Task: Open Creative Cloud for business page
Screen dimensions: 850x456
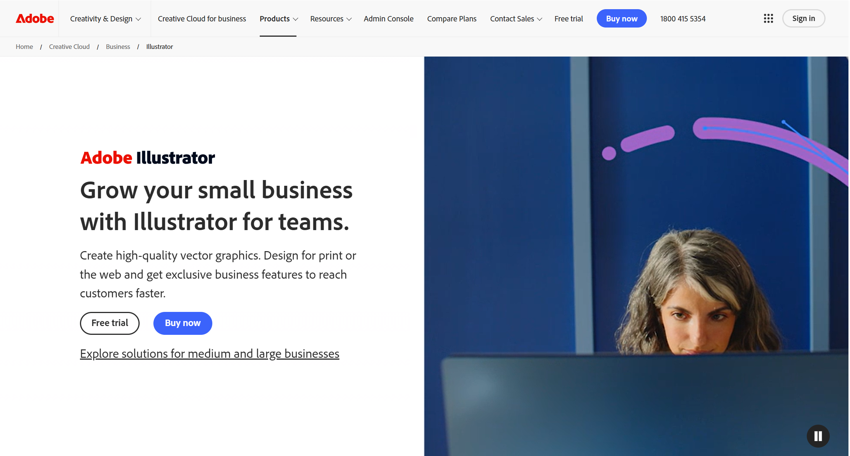Action: pos(202,19)
